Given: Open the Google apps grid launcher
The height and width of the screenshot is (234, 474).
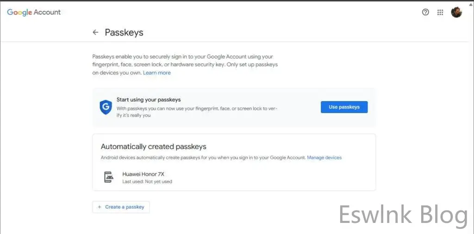Looking at the screenshot, I should pos(440,12).
